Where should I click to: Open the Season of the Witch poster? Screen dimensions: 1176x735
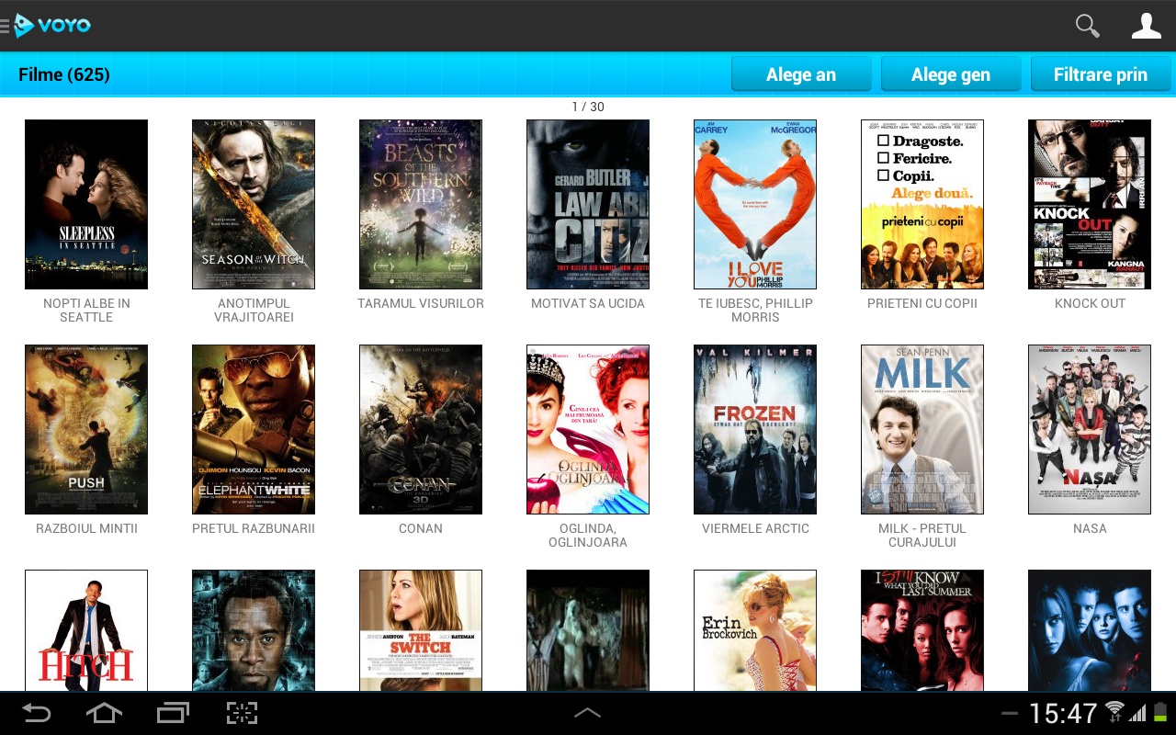(254, 204)
